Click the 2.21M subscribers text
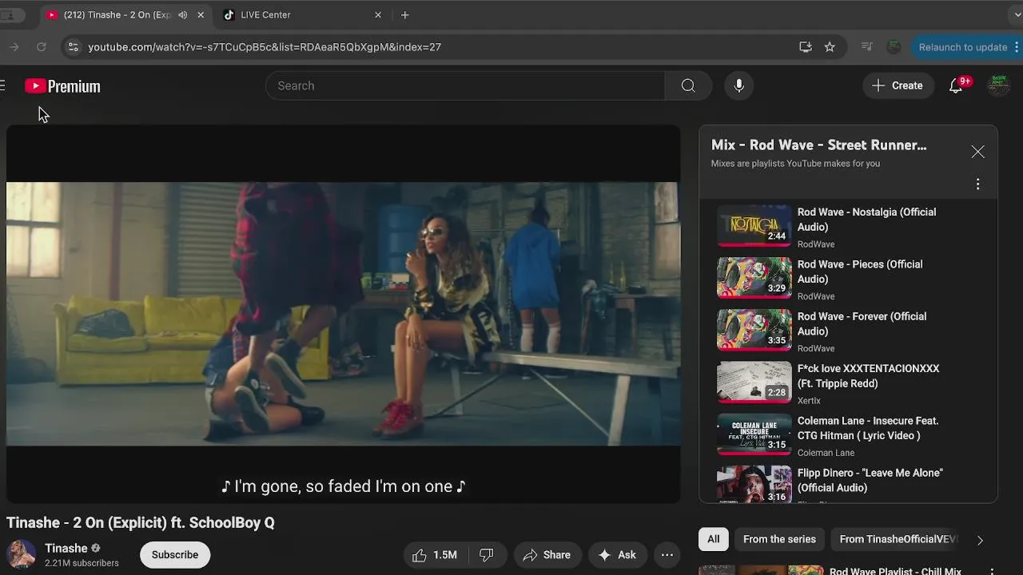 tap(82, 563)
